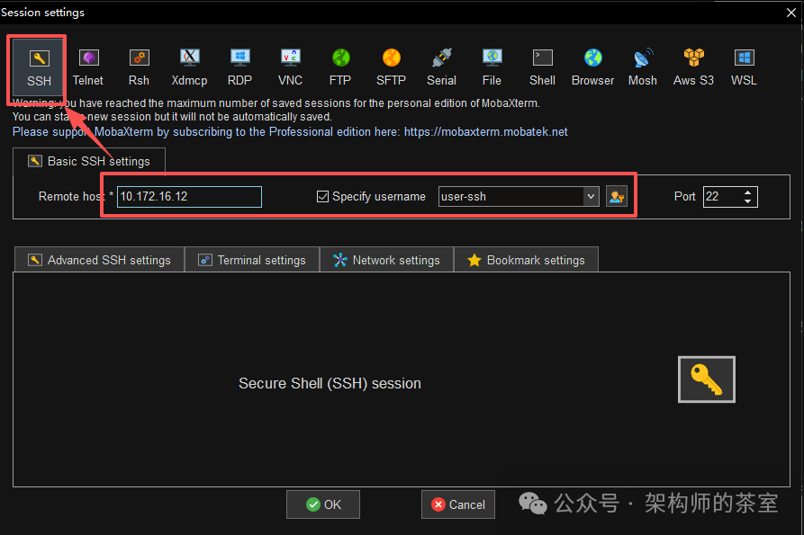Select the Mosh session type
This screenshot has width=804, height=535.
point(643,67)
